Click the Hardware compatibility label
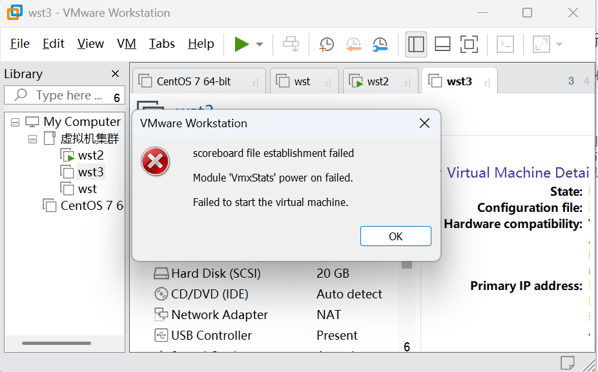 (x=513, y=224)
